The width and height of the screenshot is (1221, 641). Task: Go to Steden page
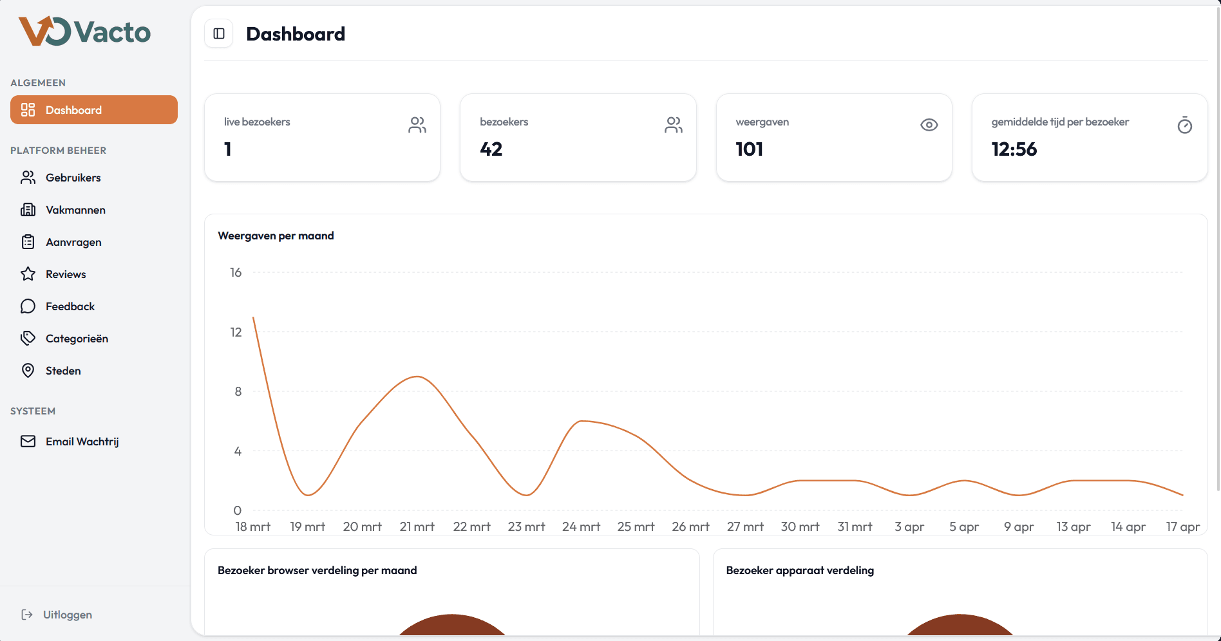tap(94, 371)
